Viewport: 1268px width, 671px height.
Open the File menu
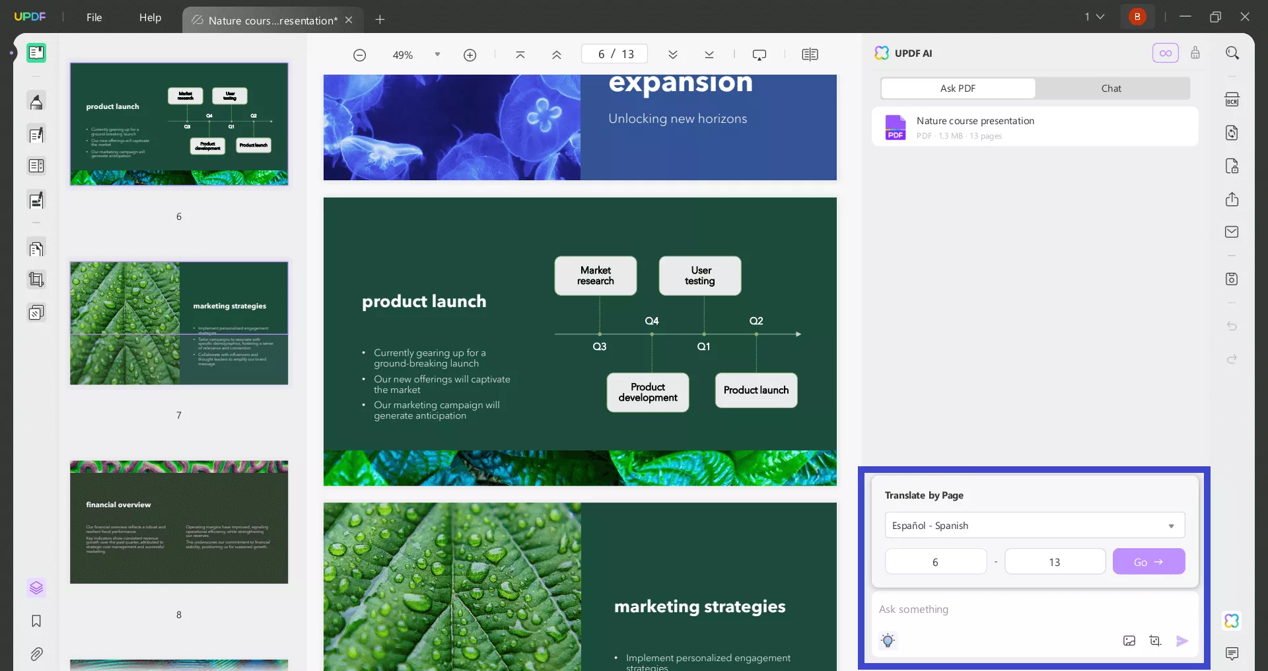(x=94, y=17)
